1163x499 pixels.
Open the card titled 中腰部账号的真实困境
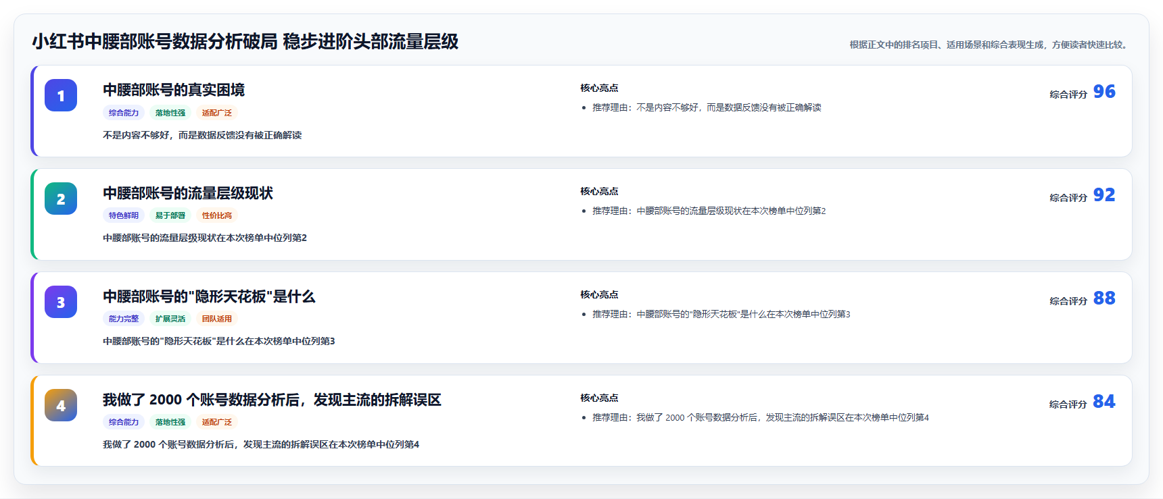tap(174, 90)
